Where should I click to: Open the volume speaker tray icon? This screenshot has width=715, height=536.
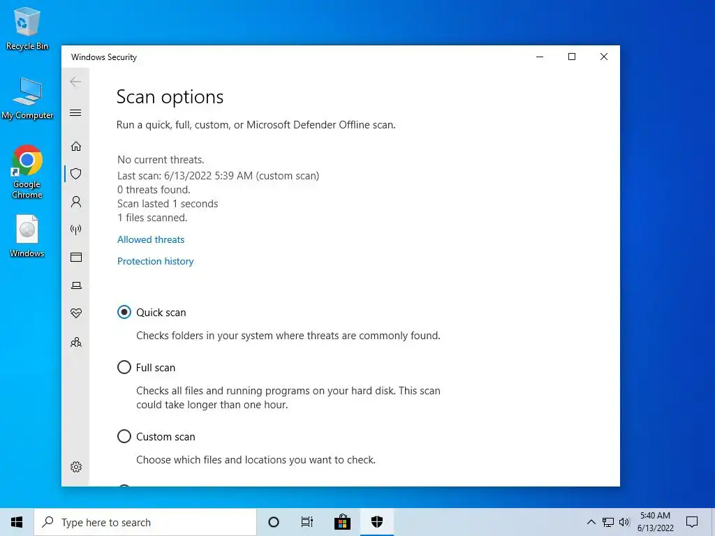[x=624, y=522]
